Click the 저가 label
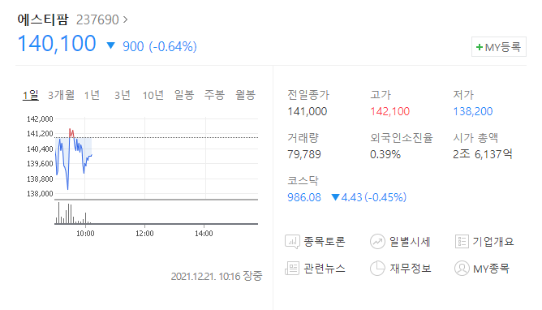Image resolution: width=542 pixels, height=310 pixels. point(463,95)
